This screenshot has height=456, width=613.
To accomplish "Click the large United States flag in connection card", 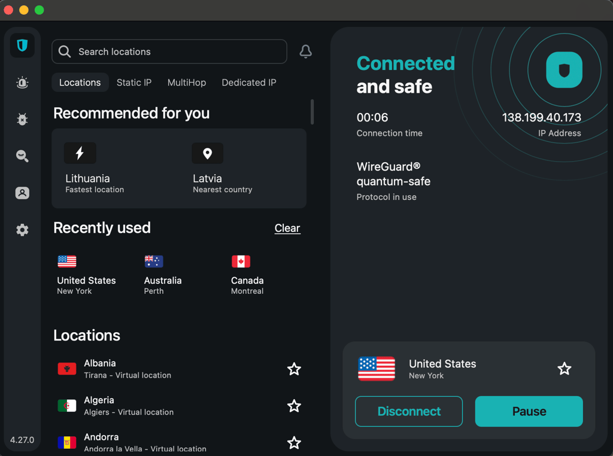I will [x=377, y=369].
